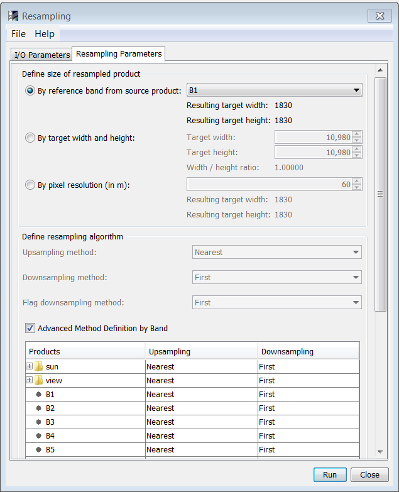Screen dimensions: 399x492
Task: Click Upsampling cell Nearest for B1 row
Action: (x=201, y=394)
